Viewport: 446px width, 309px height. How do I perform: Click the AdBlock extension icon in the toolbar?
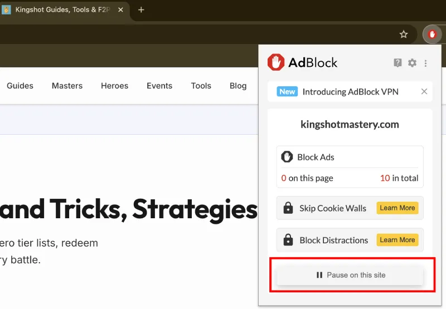click(433, 35)
